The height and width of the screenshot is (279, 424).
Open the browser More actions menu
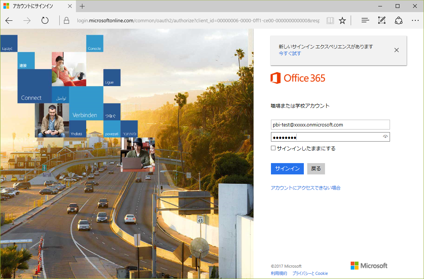click(415, 20)
